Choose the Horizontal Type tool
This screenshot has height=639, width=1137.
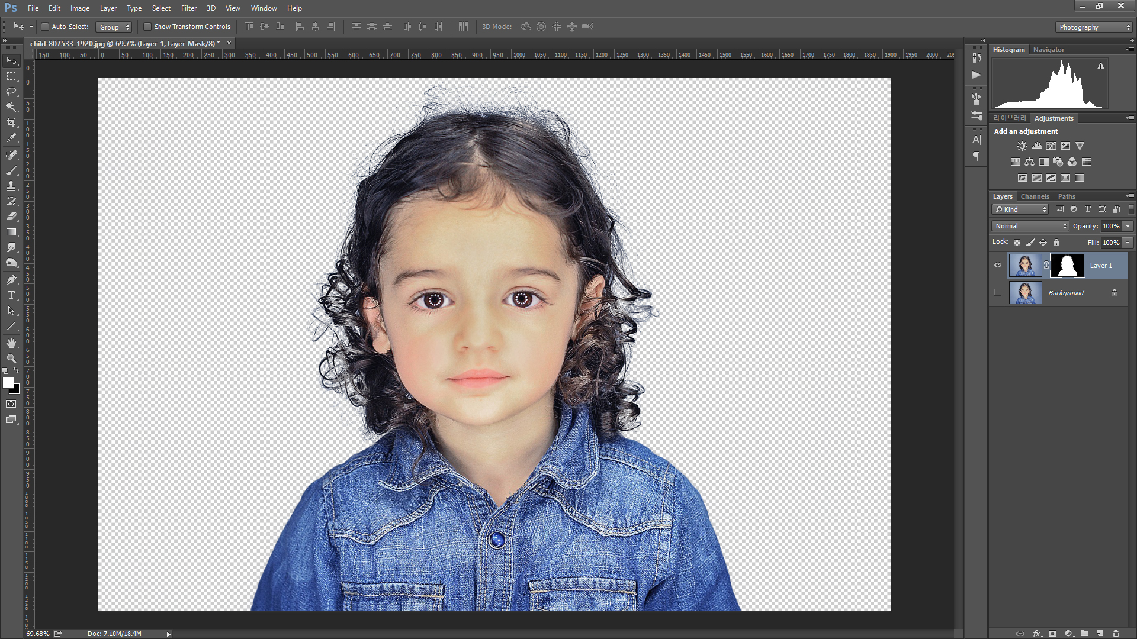point(11,295)
